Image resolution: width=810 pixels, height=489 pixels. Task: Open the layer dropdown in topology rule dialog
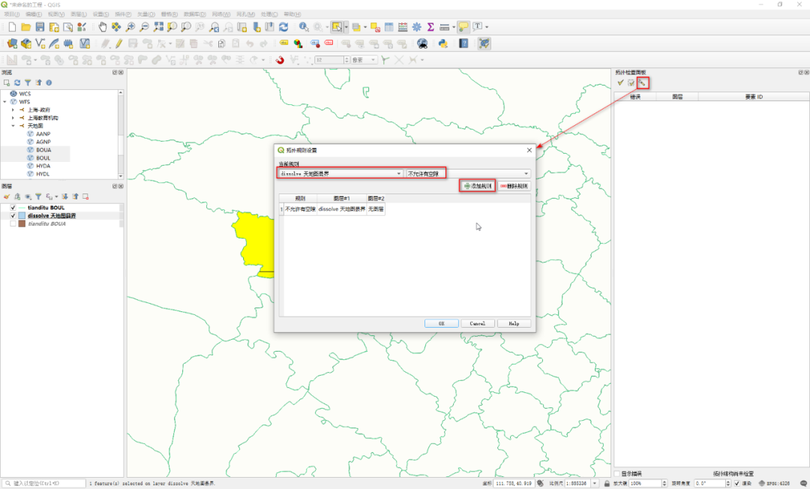[x=340, y=173]
